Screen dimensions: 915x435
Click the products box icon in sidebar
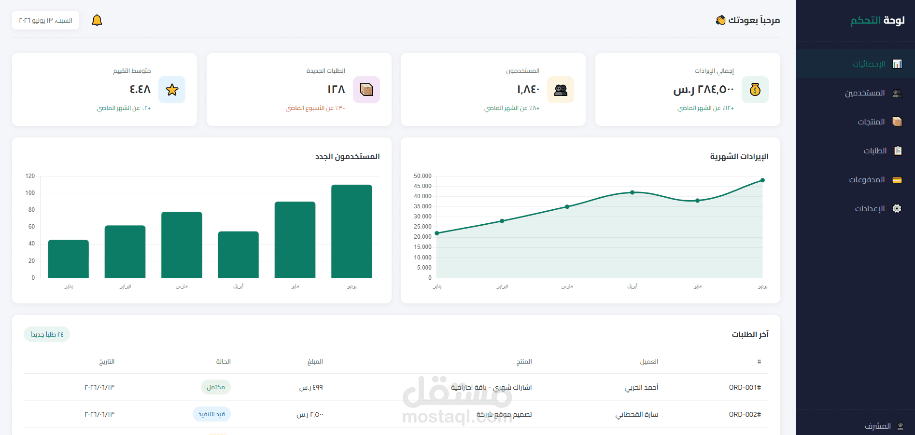coord(897,122)
